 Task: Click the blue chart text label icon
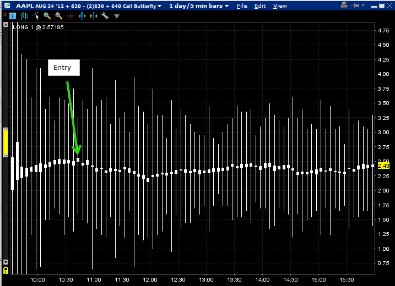point(13,16)
